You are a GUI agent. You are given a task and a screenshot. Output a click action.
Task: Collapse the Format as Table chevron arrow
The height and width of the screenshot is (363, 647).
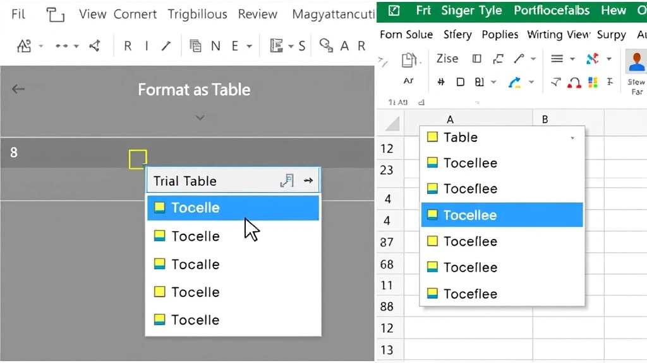point(200,117)
